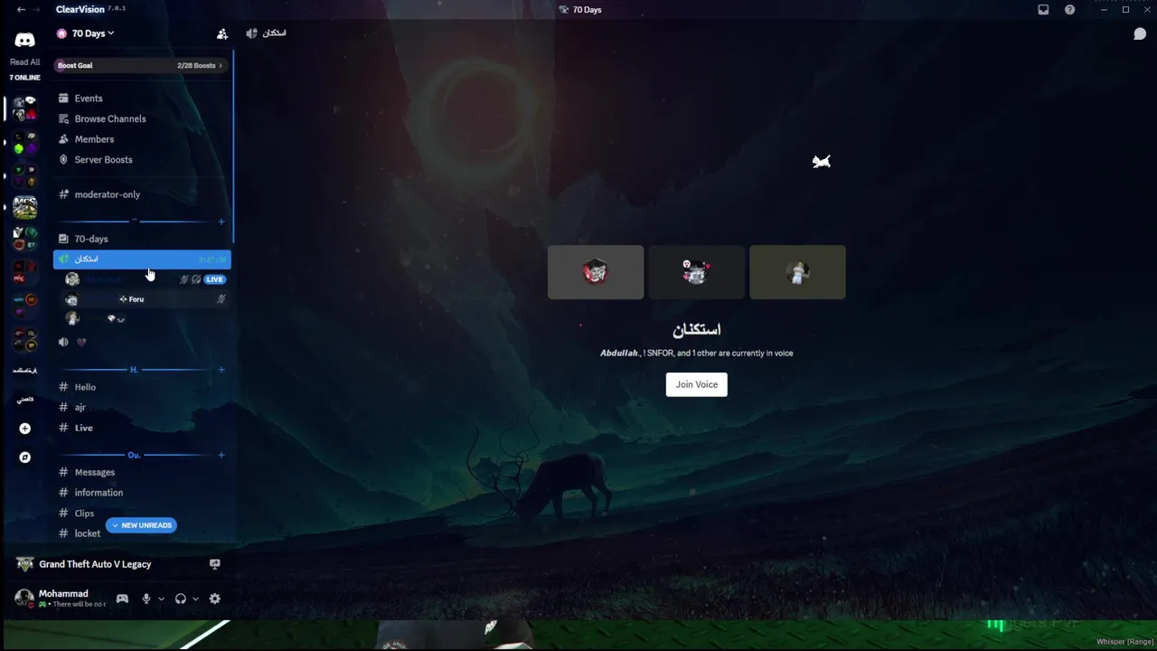1157x651 pixels.
Task: Click the invite people icon beside 70 Days
Action: pyautogui.click(x=221, y=33)
